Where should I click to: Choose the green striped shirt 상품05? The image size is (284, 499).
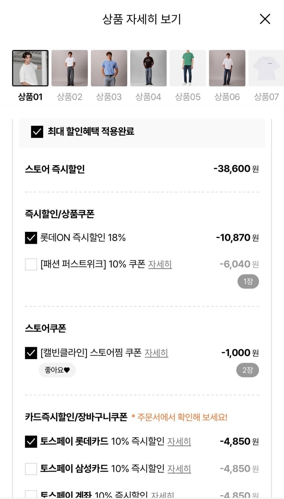point(188,68)
